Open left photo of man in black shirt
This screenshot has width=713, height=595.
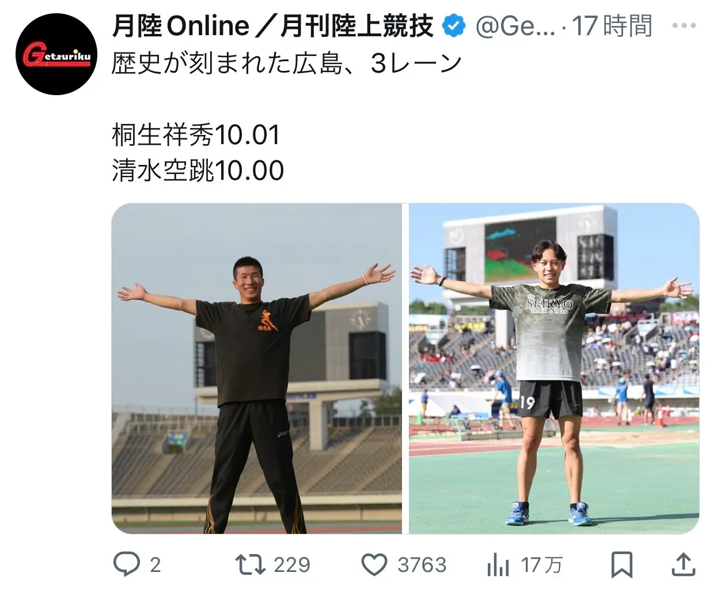tap(257, 368)
